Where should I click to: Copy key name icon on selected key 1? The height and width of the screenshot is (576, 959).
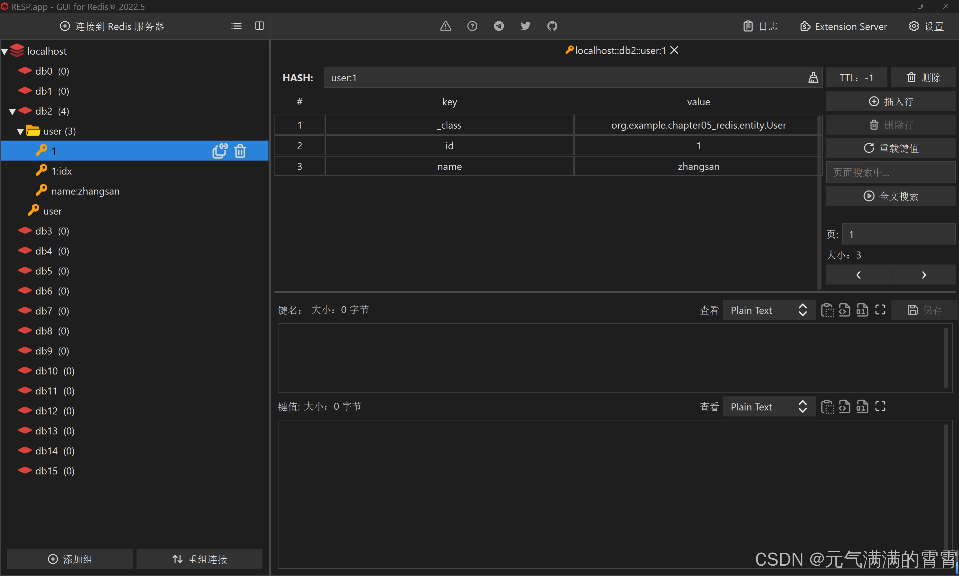click(x=220, y=151)
